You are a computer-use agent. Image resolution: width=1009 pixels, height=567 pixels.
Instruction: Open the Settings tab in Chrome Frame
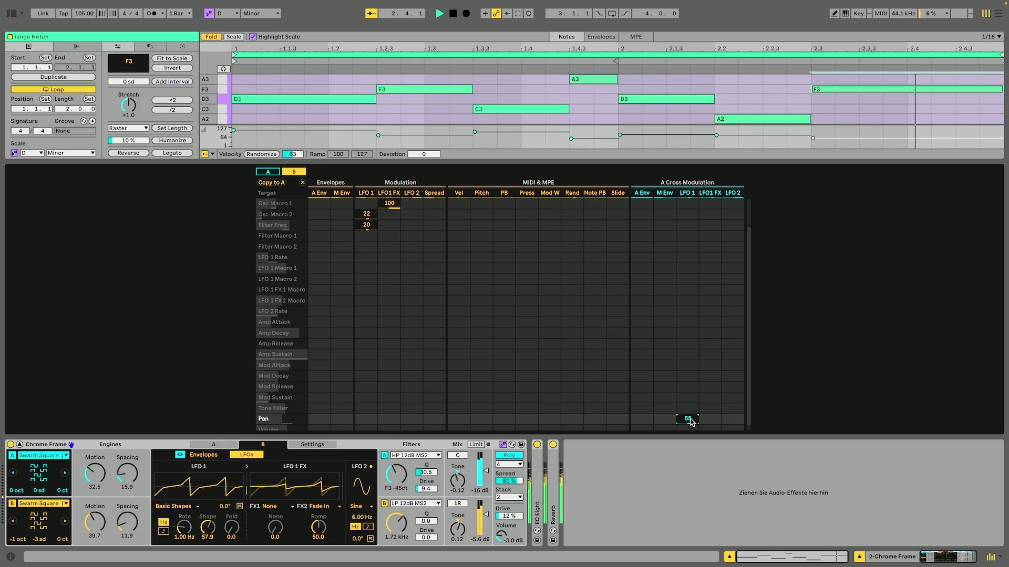(x=312, y=445)
